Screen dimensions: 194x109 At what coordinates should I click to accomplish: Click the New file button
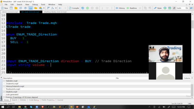point(5,8)
